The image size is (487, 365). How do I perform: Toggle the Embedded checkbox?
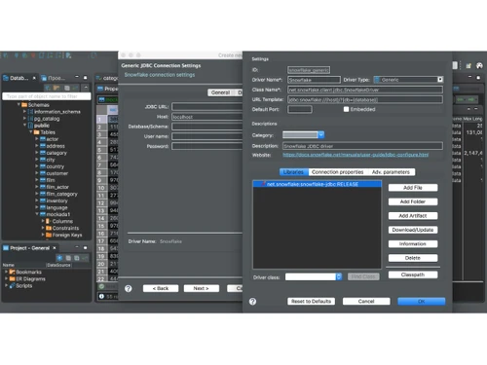(x=346, y=109)
